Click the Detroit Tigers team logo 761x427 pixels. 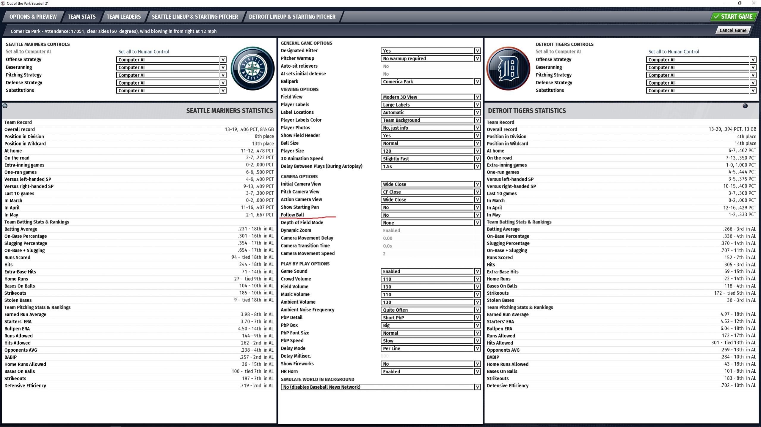point(508,69)
